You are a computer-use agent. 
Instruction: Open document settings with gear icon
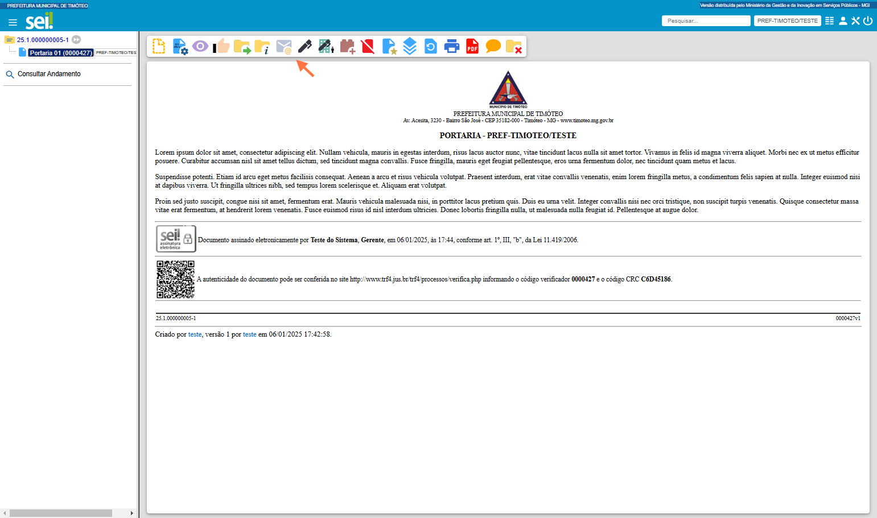180,46
